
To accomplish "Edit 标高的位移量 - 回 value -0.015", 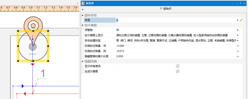I will [x=176, y=51].
